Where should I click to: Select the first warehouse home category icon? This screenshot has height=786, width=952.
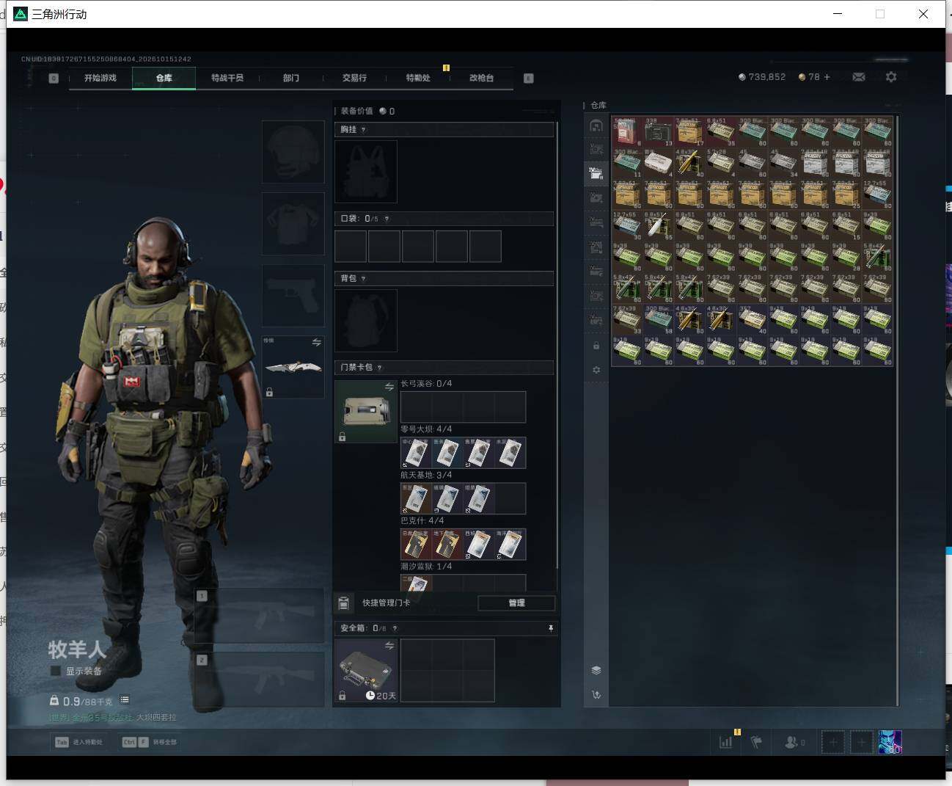(596, 125)
